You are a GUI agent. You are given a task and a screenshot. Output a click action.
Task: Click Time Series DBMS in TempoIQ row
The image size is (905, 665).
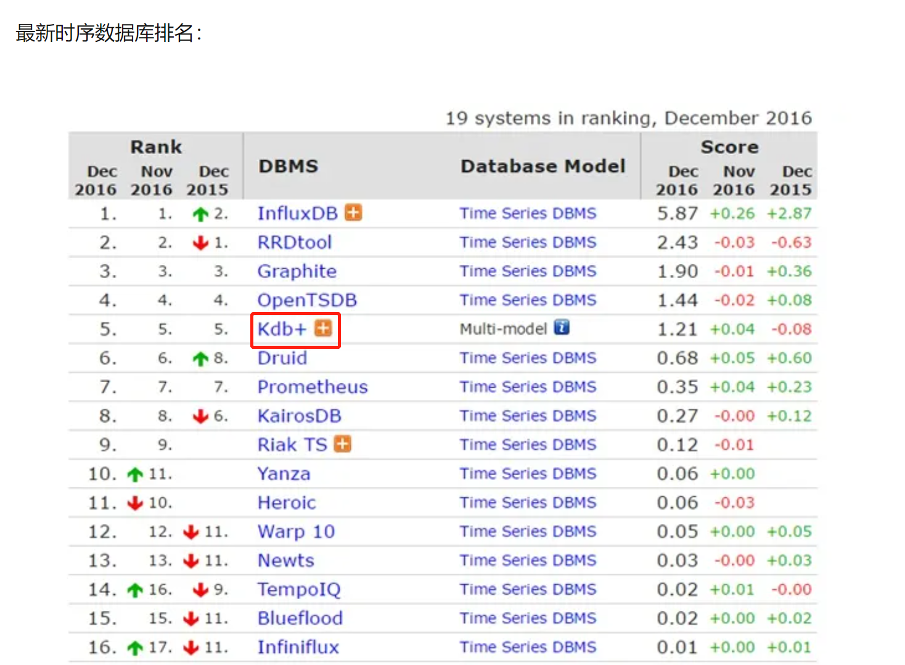pos(528,590)
